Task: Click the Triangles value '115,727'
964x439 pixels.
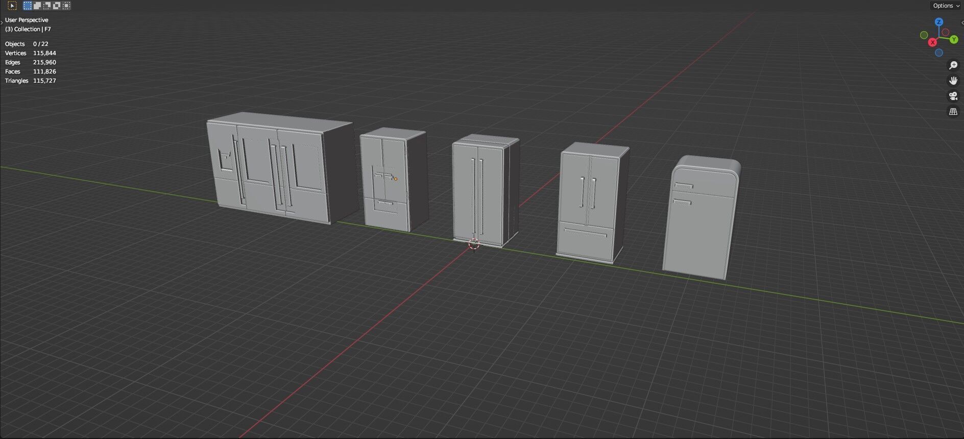Action: [x=44, y=81]
